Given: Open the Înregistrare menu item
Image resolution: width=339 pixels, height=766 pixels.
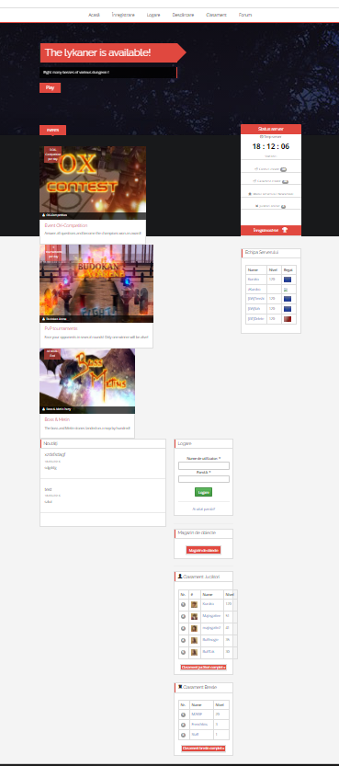Looking at the screenshot, I should 123,15.
